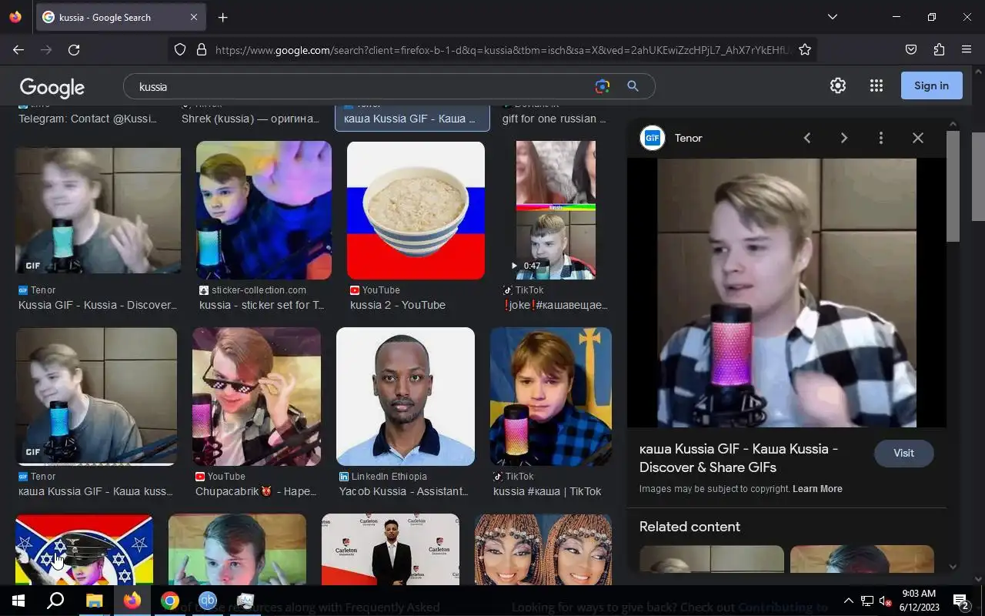Viewport: 985px width, 616px height.
Task: Open a new tab with the plus button
Action: pyautogui.click(x=222, y=17)
